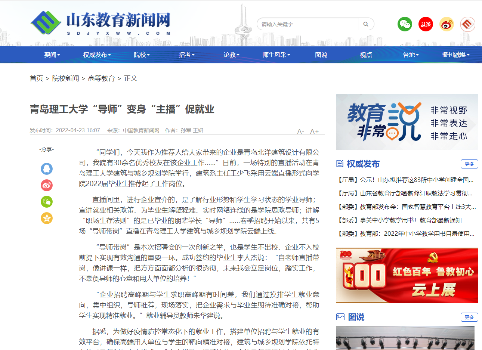Share article via WeChat in sidebar

pos(47,202)
